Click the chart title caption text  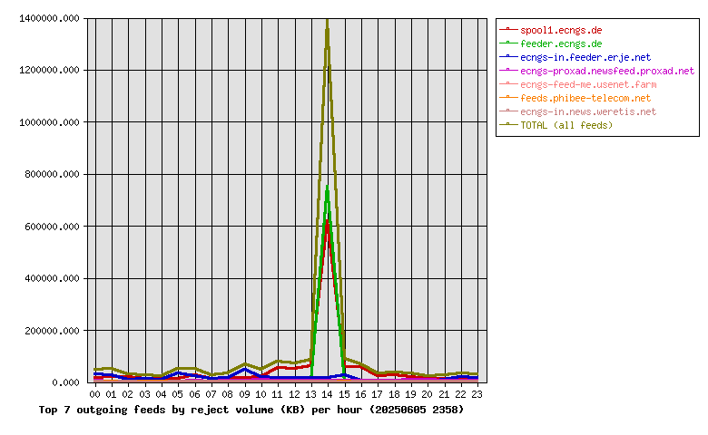point(251,410)
